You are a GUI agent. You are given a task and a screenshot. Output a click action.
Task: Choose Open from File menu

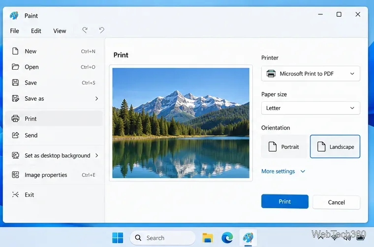click(54, 67)
